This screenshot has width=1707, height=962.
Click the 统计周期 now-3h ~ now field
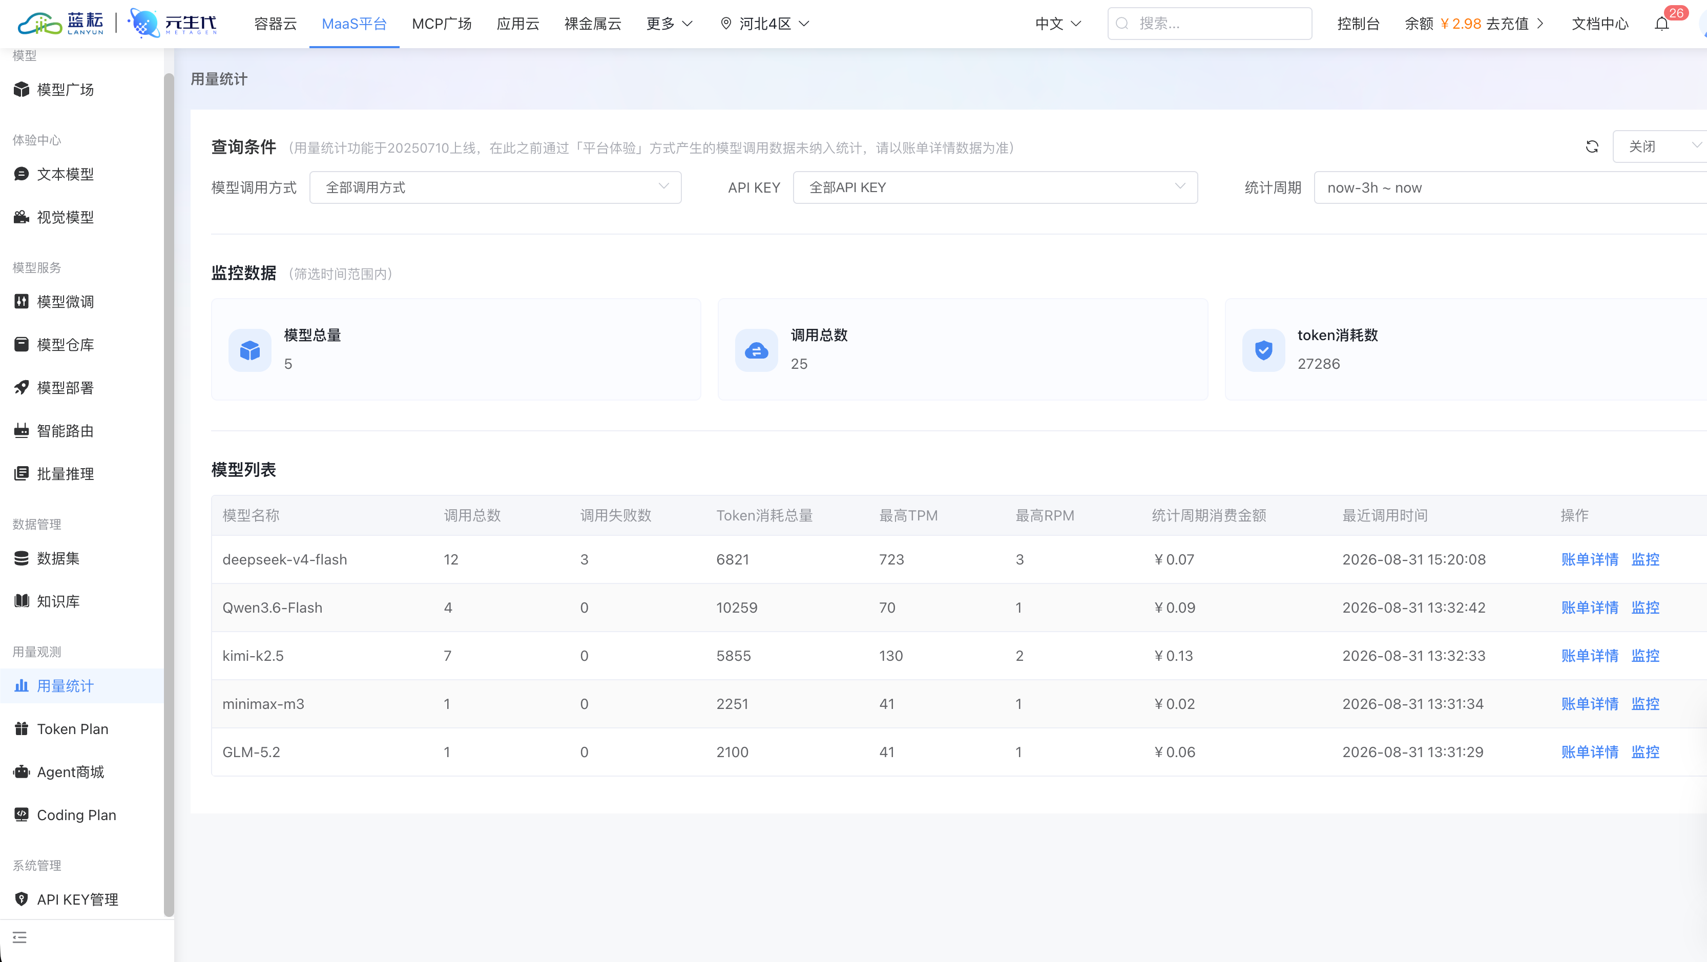[1510, 187]
